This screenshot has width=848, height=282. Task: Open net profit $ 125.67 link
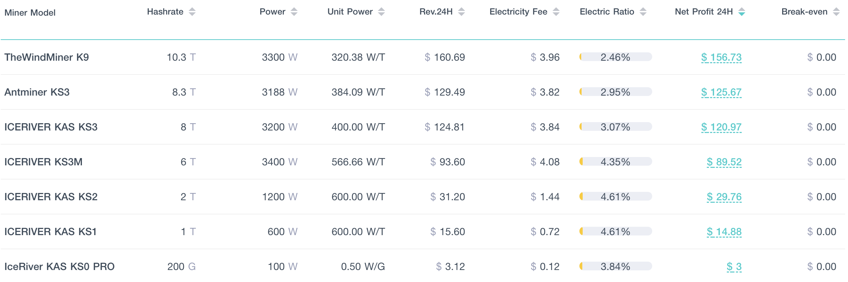coord(721,92)
